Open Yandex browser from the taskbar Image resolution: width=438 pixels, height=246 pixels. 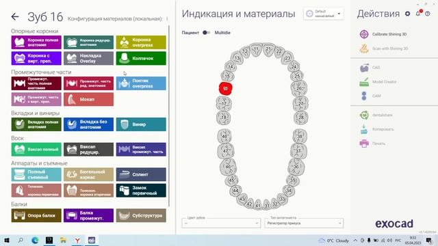(77, 241)
